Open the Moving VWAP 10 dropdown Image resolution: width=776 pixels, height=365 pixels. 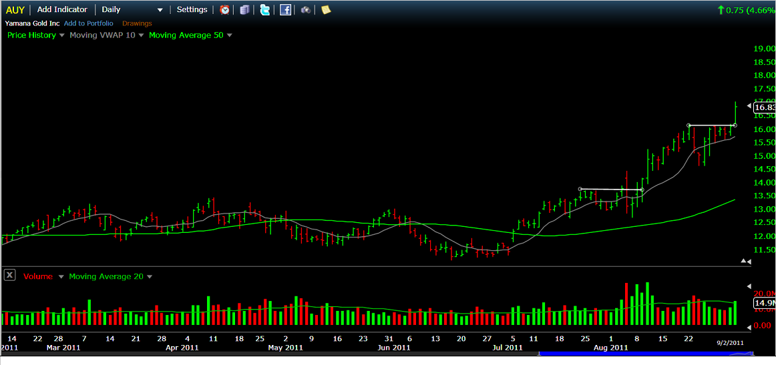click(141, 35)
